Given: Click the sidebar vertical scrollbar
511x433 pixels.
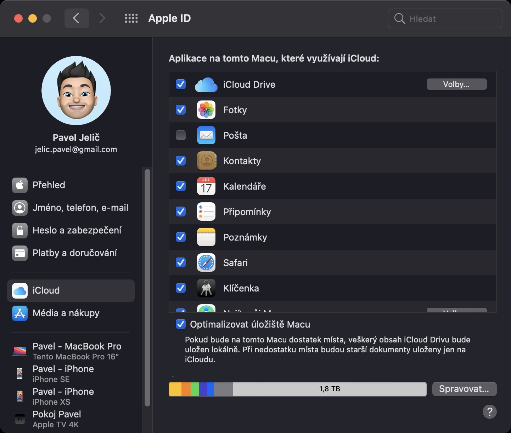Looking at the screenshot, I should (x=147, y=288).
